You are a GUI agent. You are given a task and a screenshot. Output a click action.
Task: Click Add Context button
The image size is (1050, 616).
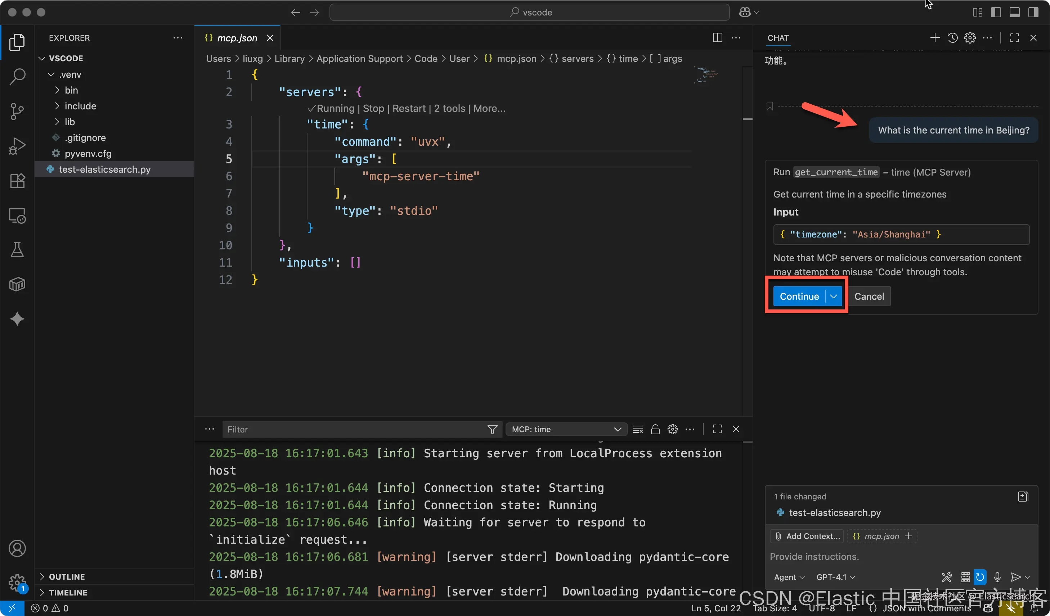pyautogui.click(x=807, y=536)
